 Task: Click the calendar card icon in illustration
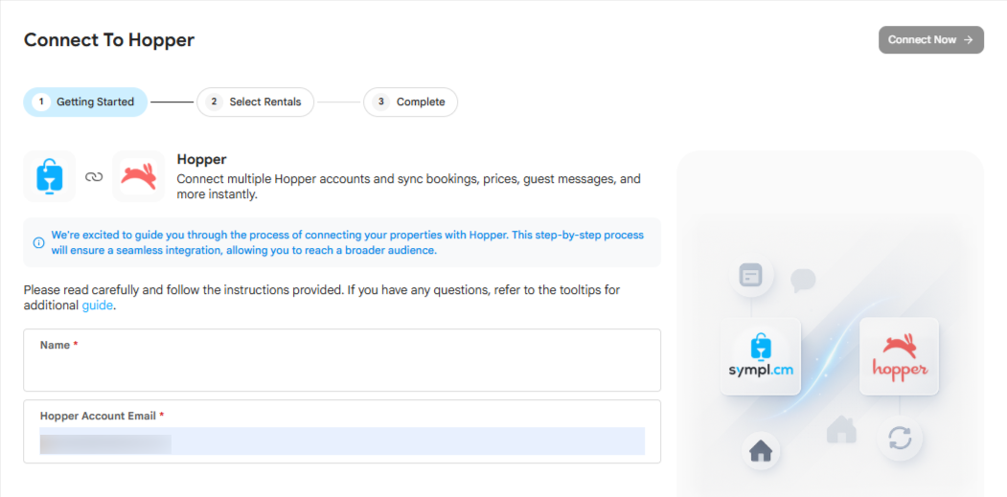(x=751, y=276)
